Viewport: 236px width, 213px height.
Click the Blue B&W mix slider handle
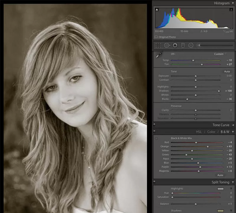point(198,163)
